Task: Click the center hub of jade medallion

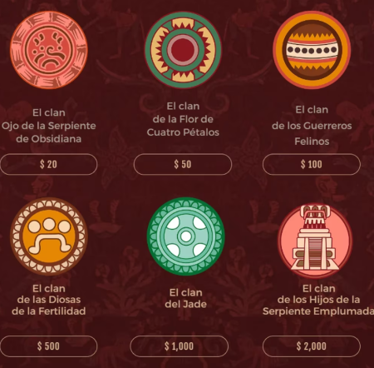Action: [185, 236]
